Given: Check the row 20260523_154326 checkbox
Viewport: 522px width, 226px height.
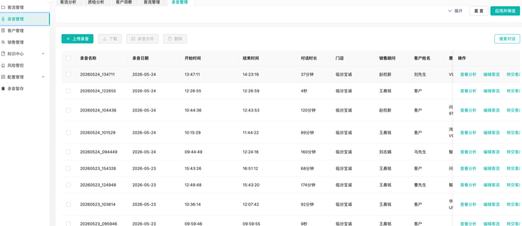Looking at the screenshot, I should pyautogui.click(x=68, y=169).
